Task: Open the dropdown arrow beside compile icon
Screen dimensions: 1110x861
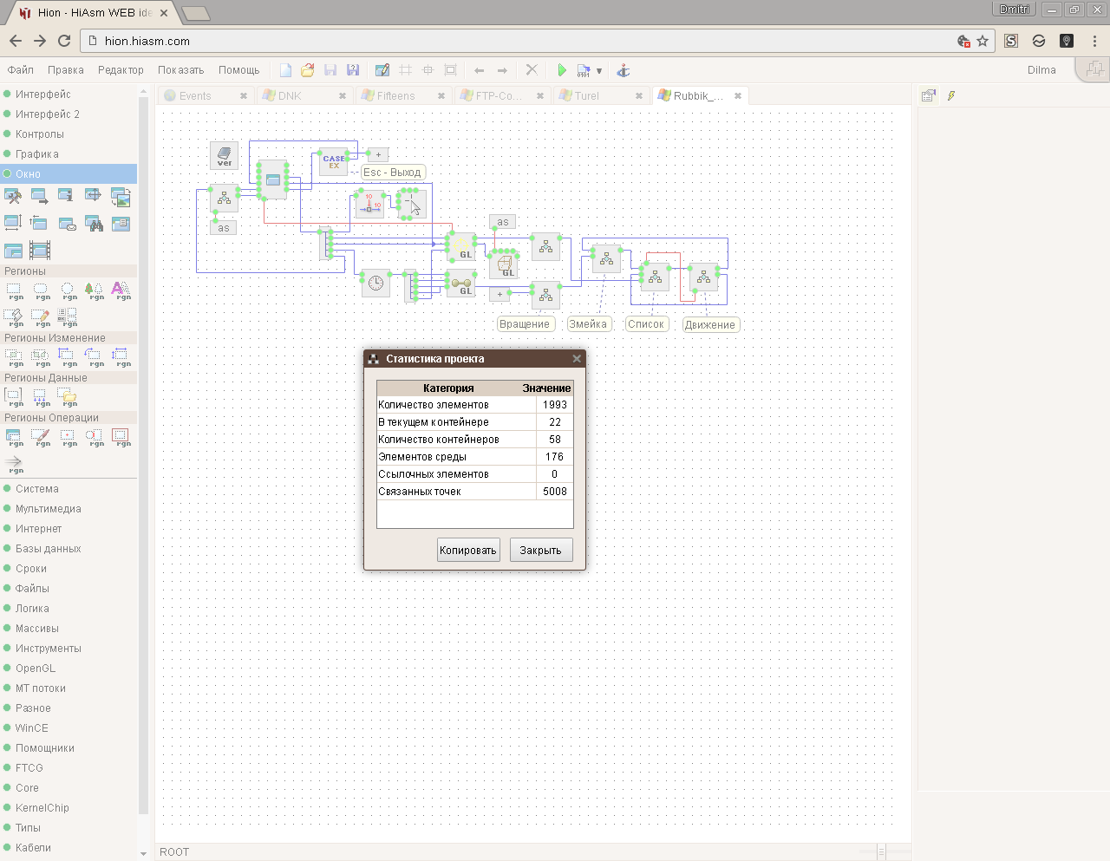Action: [x=599, y=71]
